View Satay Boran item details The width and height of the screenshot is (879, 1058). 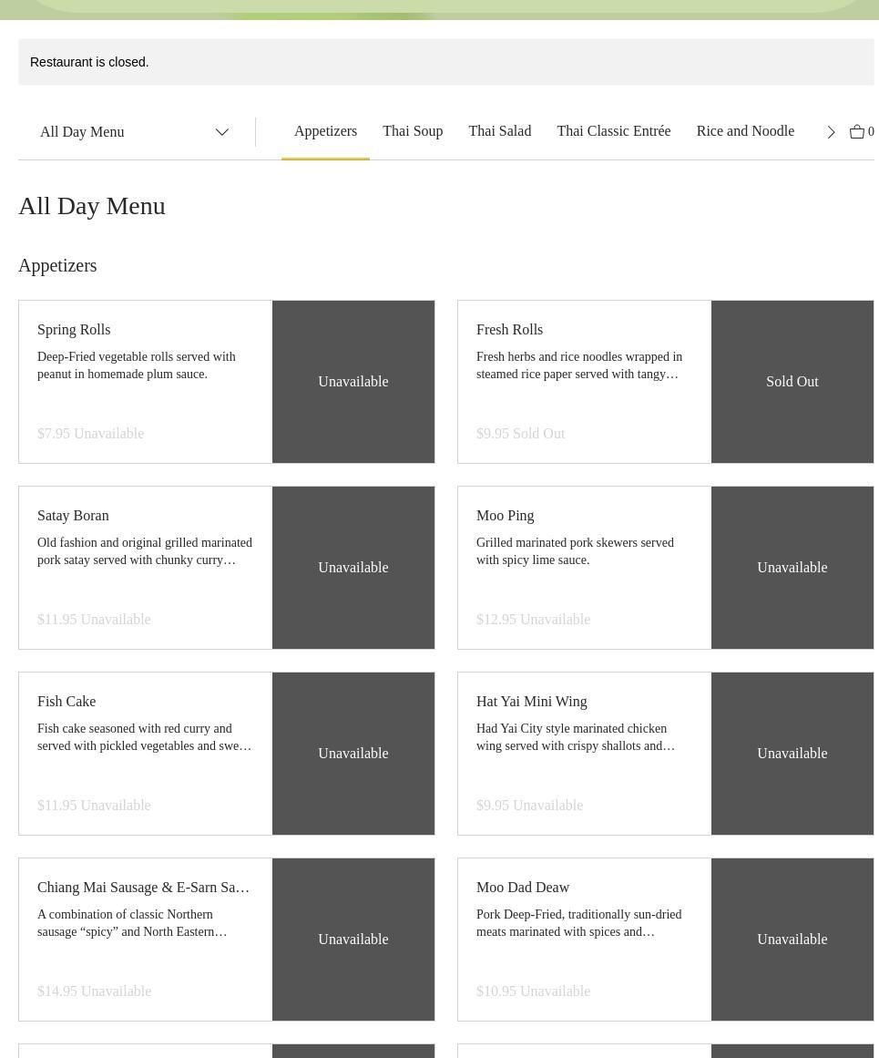tap(73, 516)
